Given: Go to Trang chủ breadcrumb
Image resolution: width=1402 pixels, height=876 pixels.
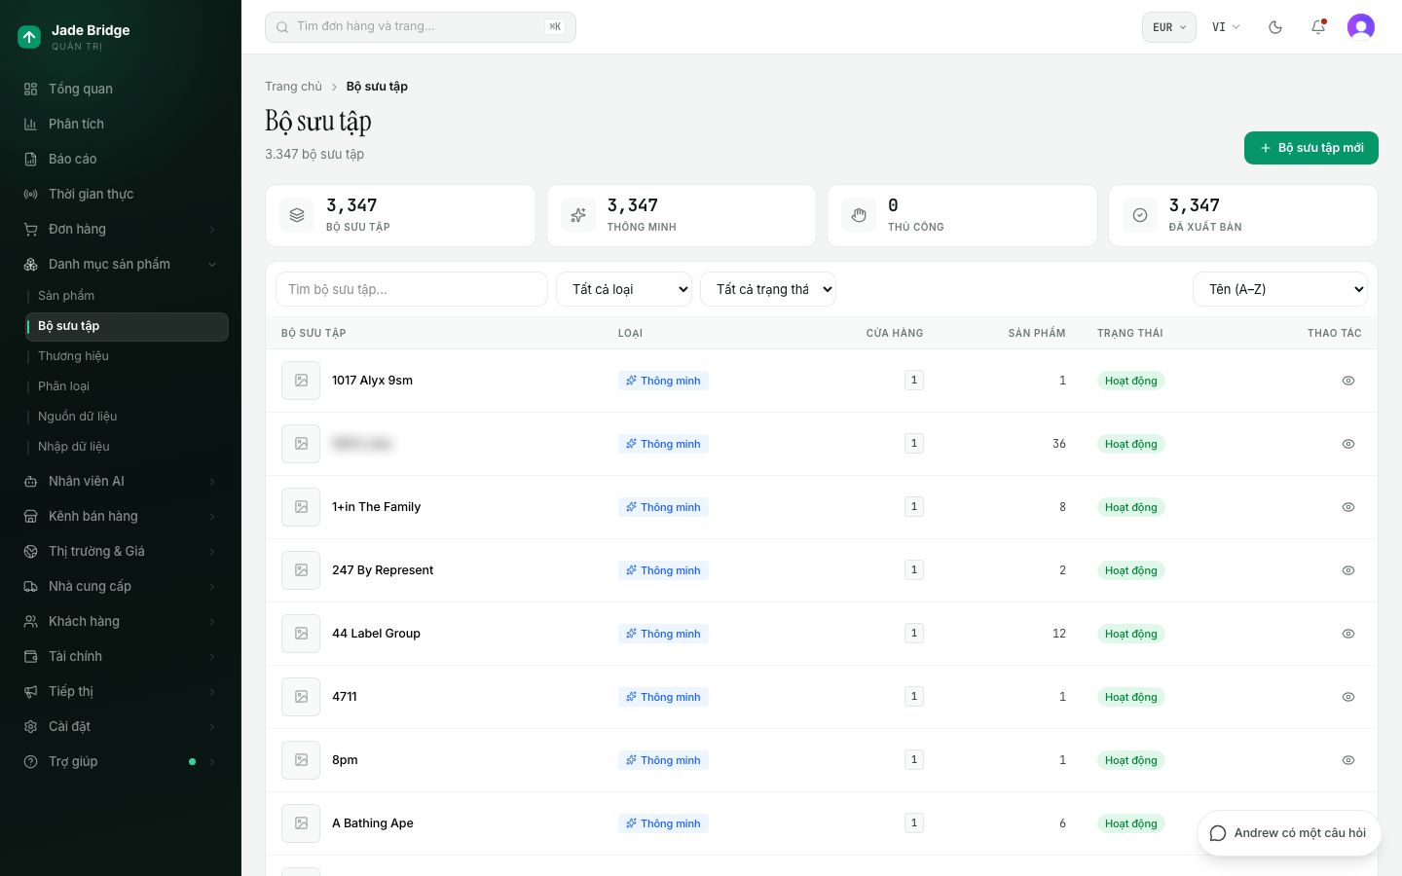Looking at the screenshot, I should click(293, 87).
